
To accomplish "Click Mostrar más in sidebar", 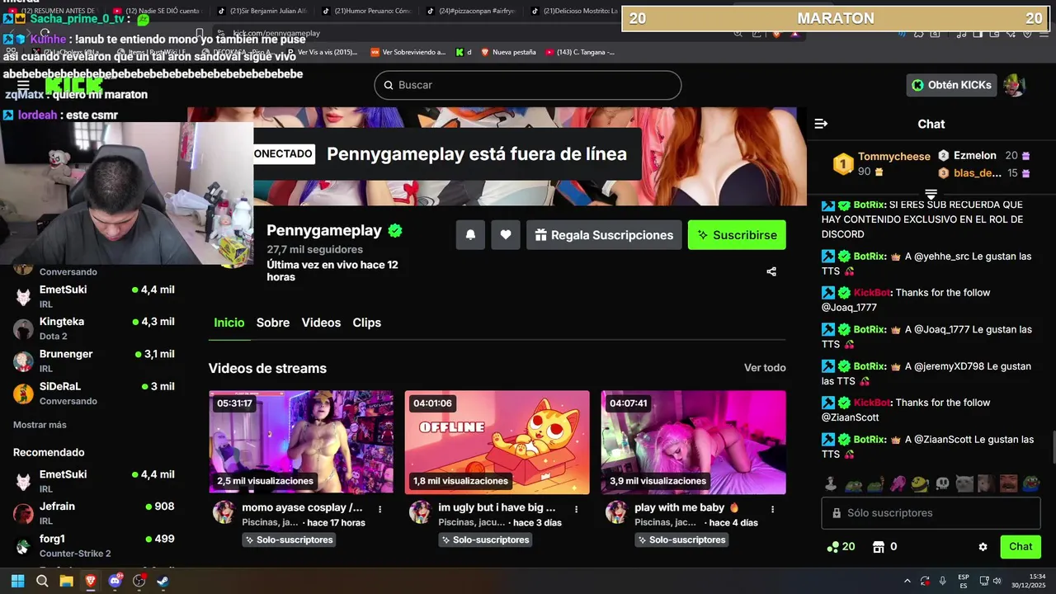I will [40, 425].
